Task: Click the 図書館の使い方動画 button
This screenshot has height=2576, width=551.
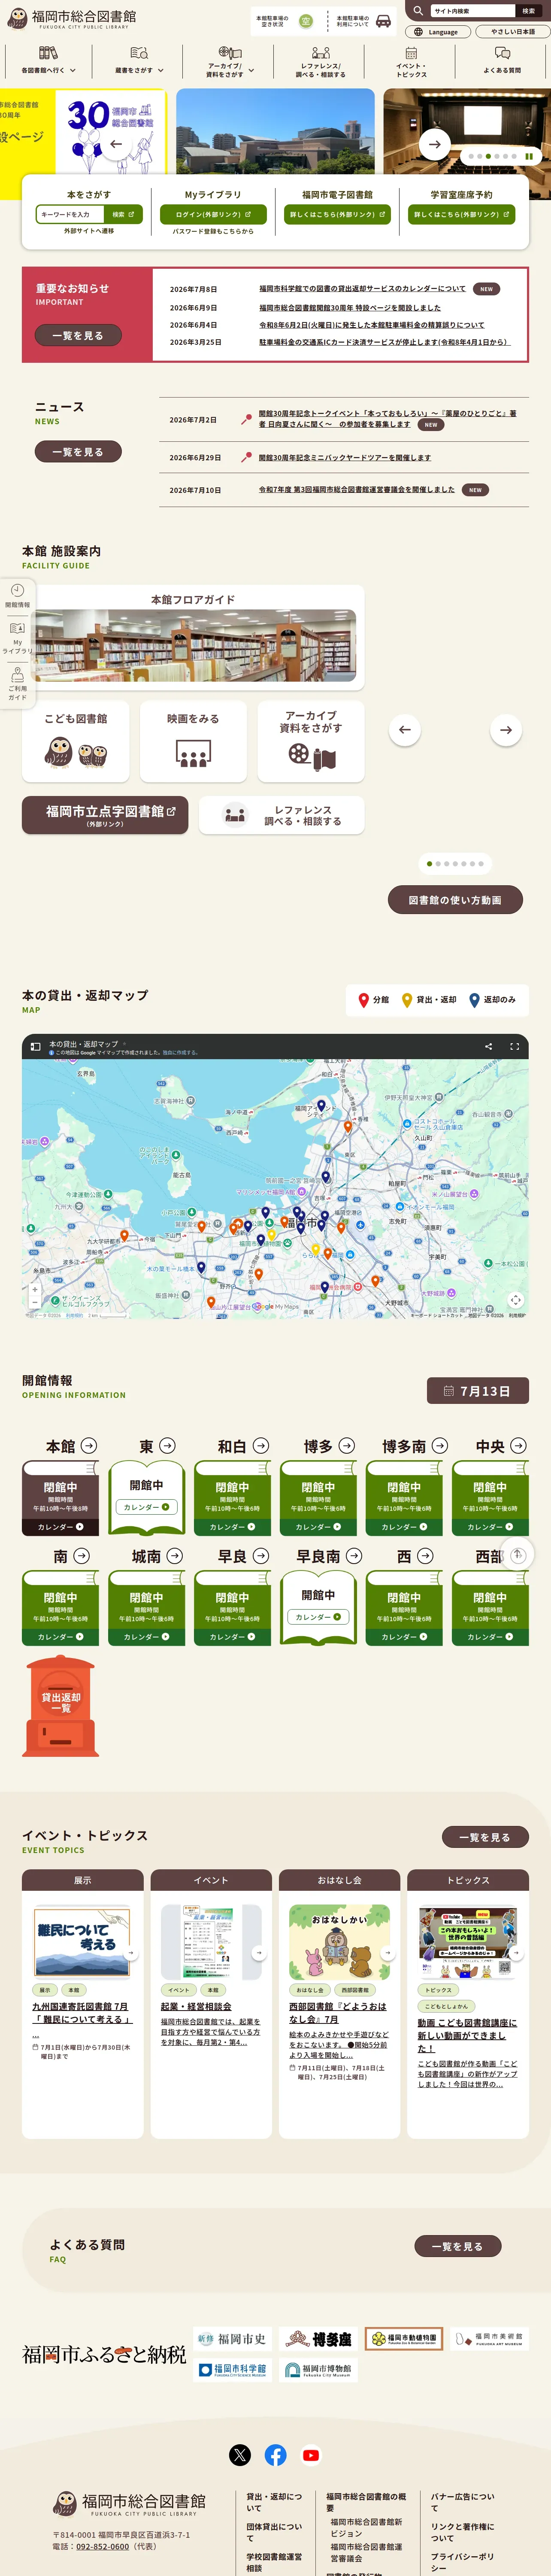Action: tap(454, 900)
